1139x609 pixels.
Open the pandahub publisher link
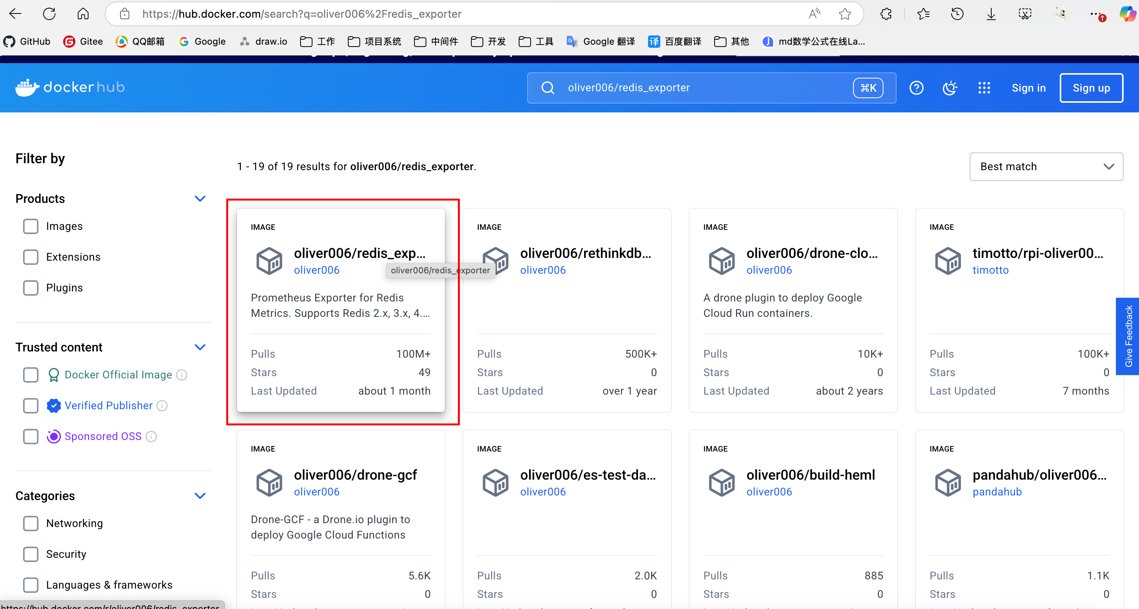pyautogui.click(x=997, y=492)
